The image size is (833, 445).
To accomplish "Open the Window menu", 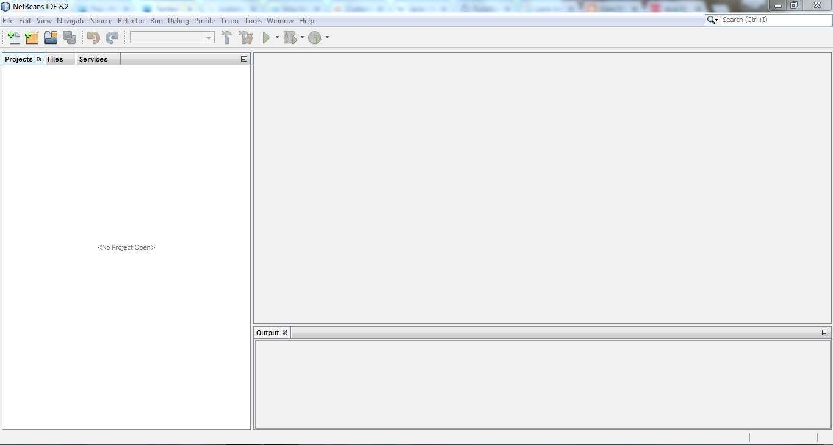I will click(280, 21).
